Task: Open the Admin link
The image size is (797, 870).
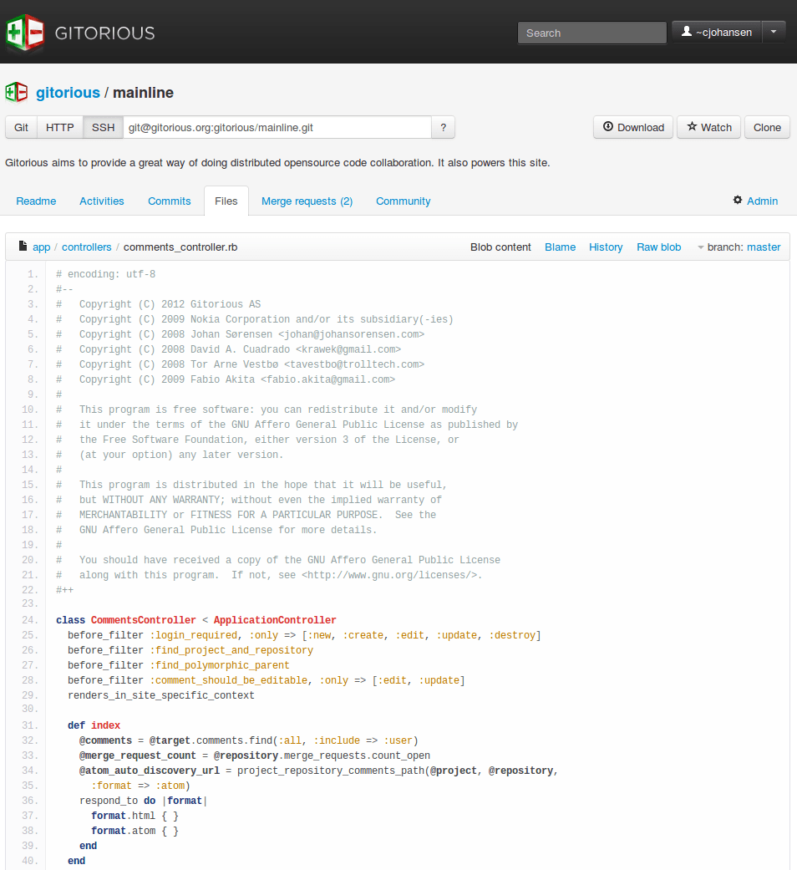Action: 762,201
